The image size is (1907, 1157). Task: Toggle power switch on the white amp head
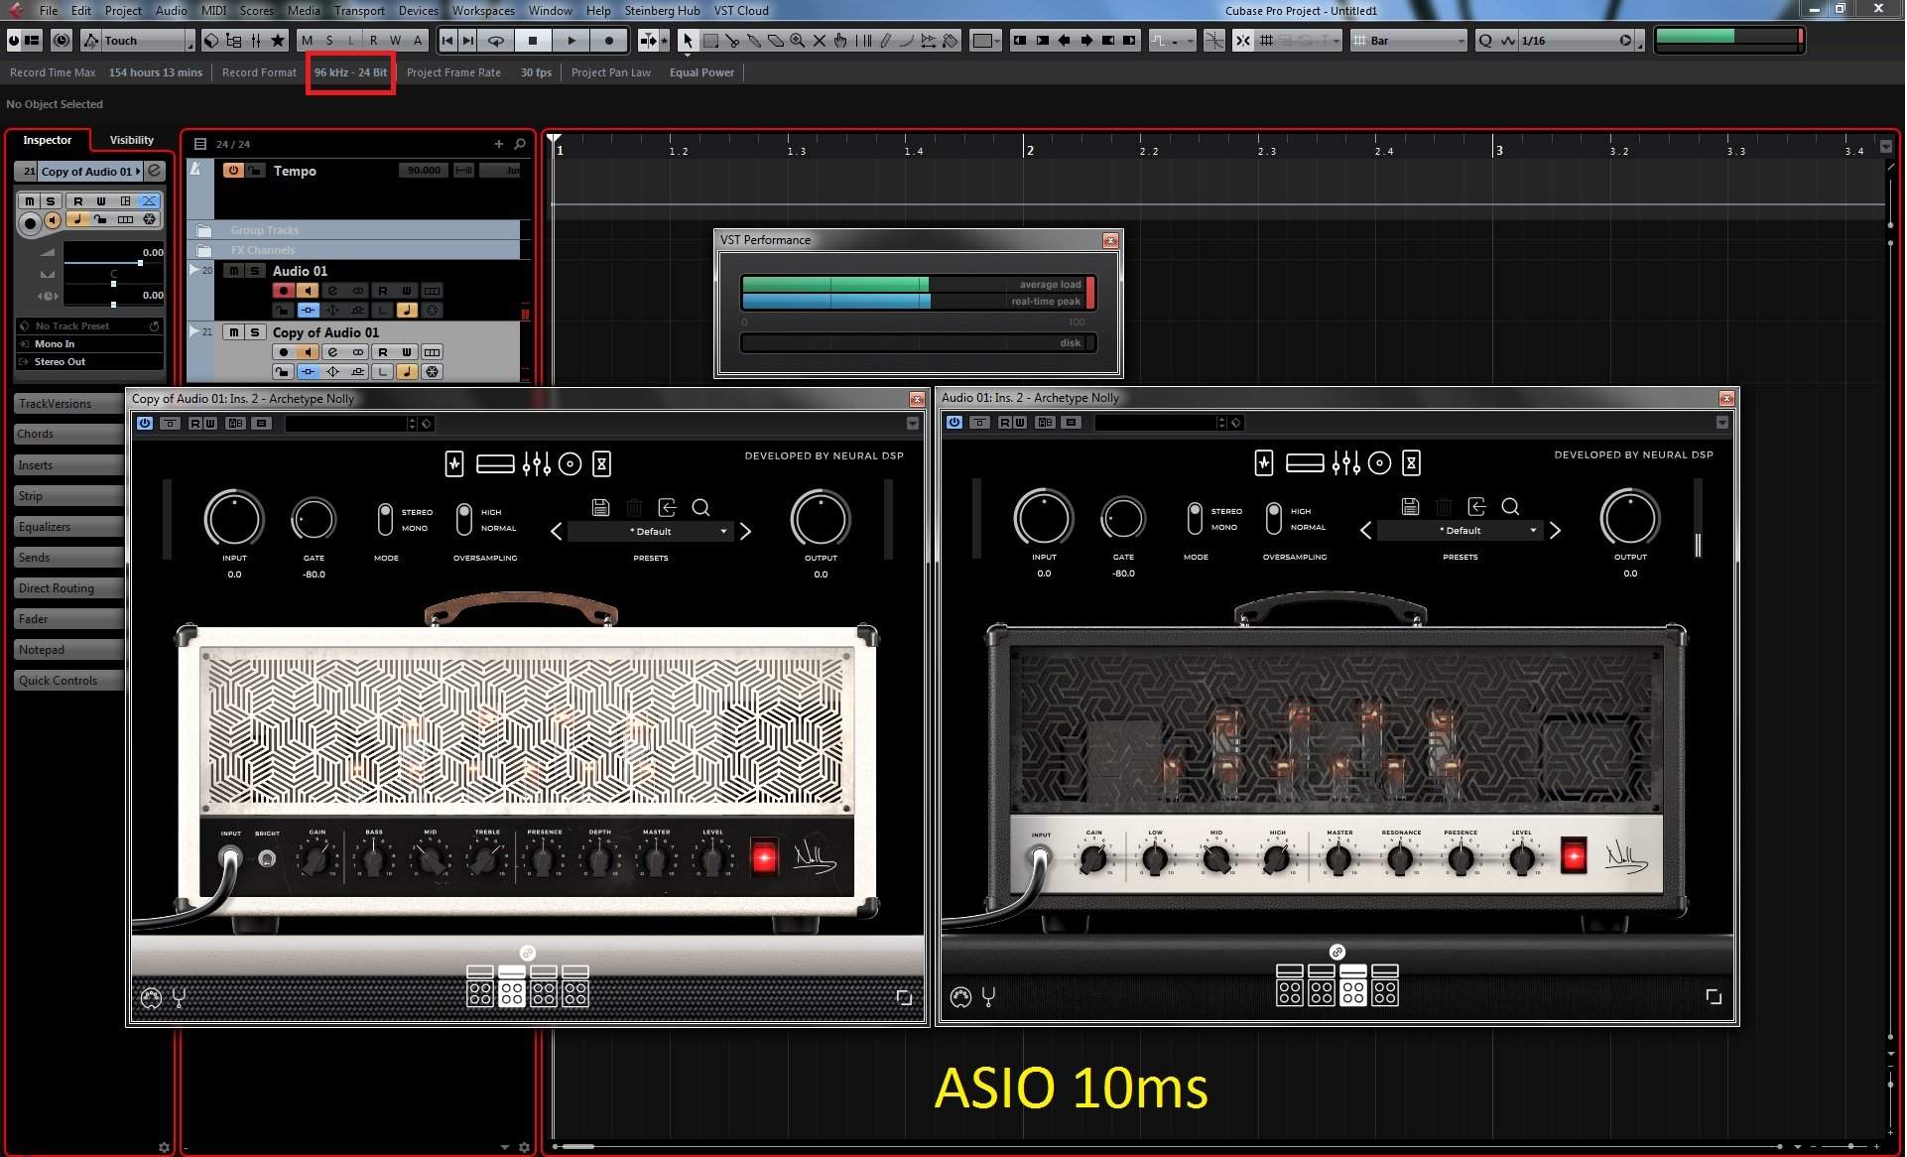click(x=764, y=857)
